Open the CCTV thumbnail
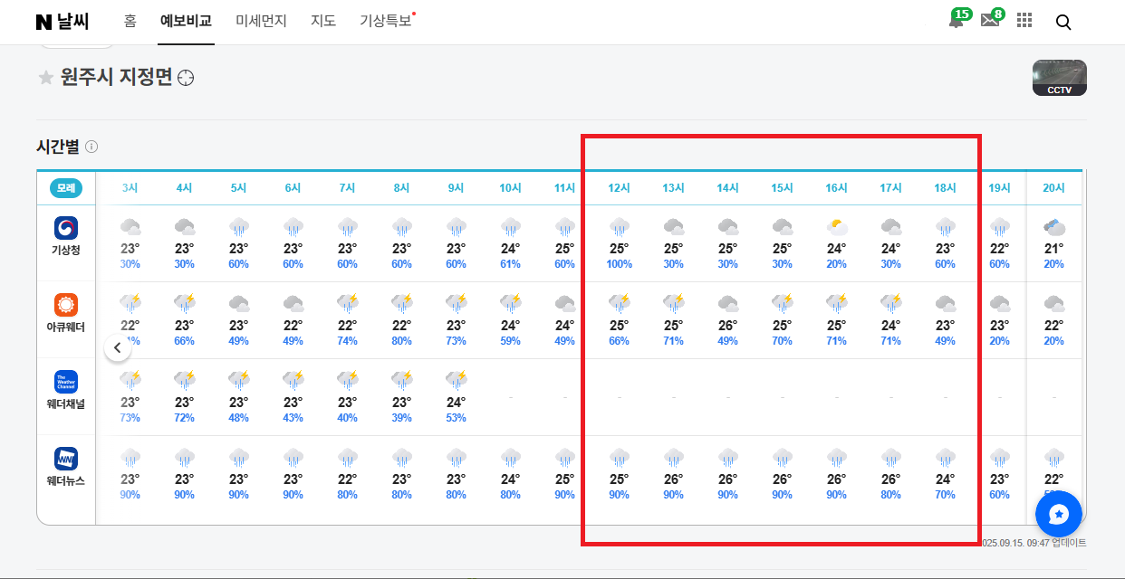 1060,78
